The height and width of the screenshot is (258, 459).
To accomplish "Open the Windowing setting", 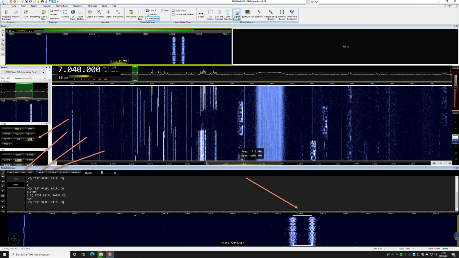I will 118,14.
